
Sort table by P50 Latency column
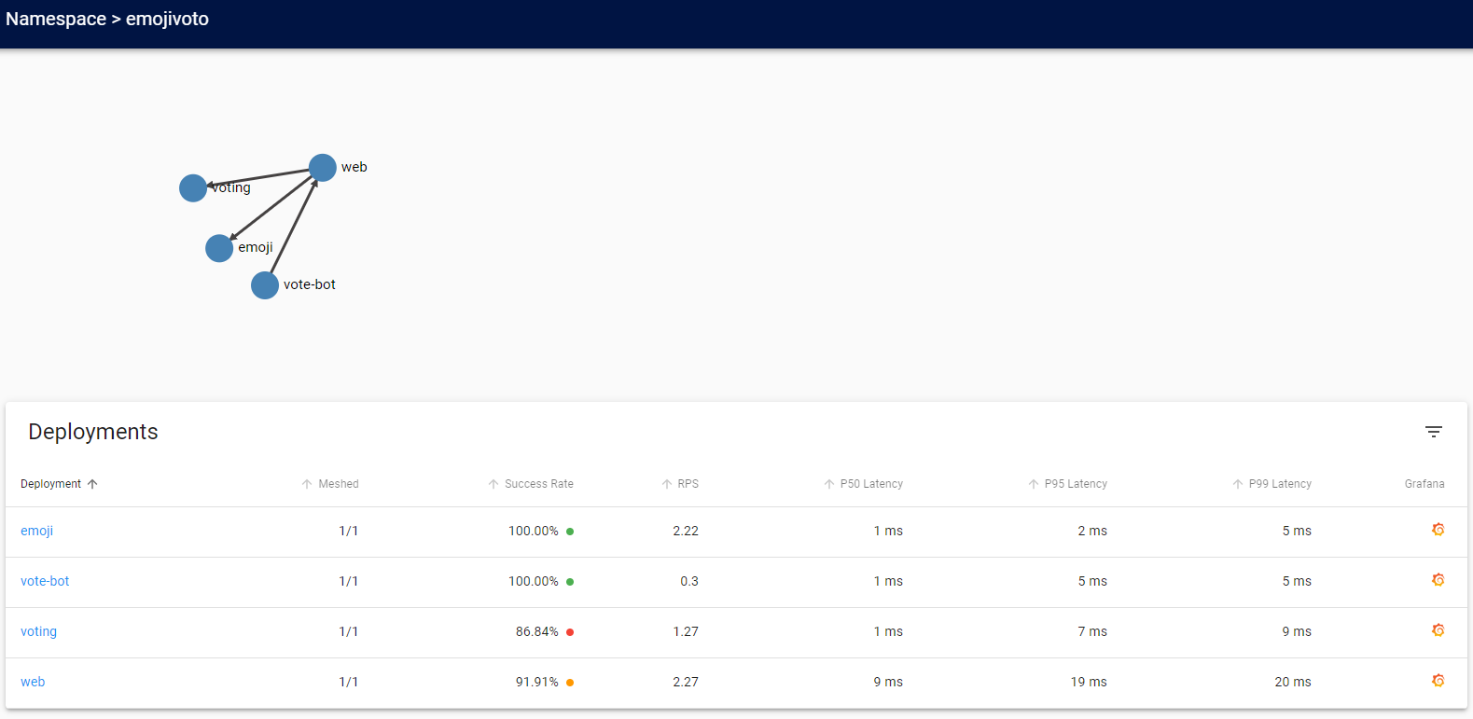point(863,484)
